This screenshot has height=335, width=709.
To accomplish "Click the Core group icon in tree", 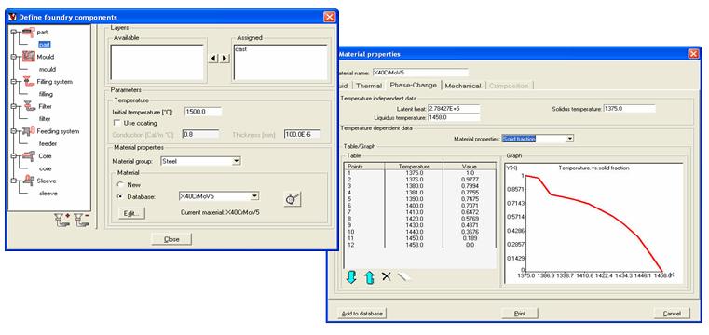I will tap(29, 156).
